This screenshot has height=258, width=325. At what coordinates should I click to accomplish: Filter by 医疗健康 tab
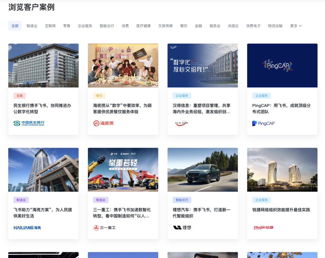coord(144,26)
